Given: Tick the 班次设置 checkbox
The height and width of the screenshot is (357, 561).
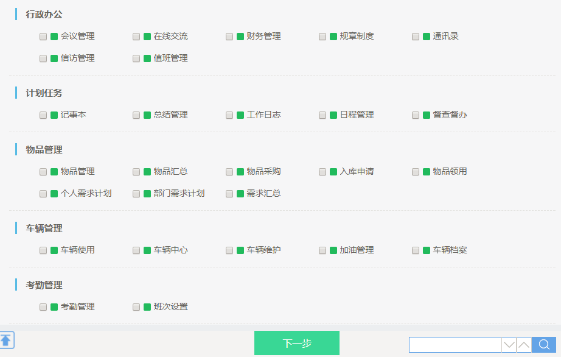Looking at the screenshot, I should pyautogui.click(x=136, y=307).
